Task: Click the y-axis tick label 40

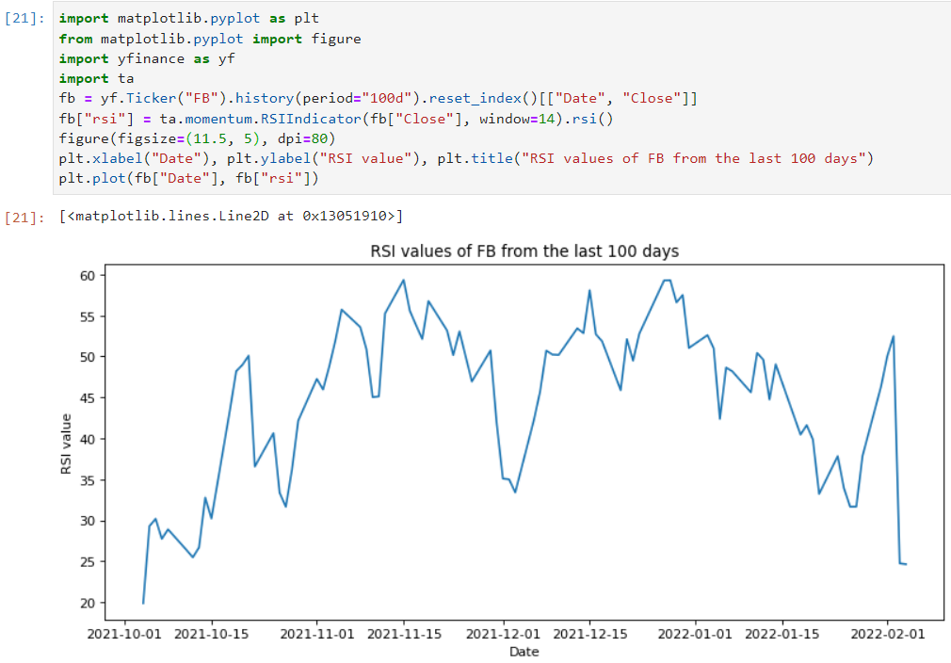Action: tap(88, 439)
